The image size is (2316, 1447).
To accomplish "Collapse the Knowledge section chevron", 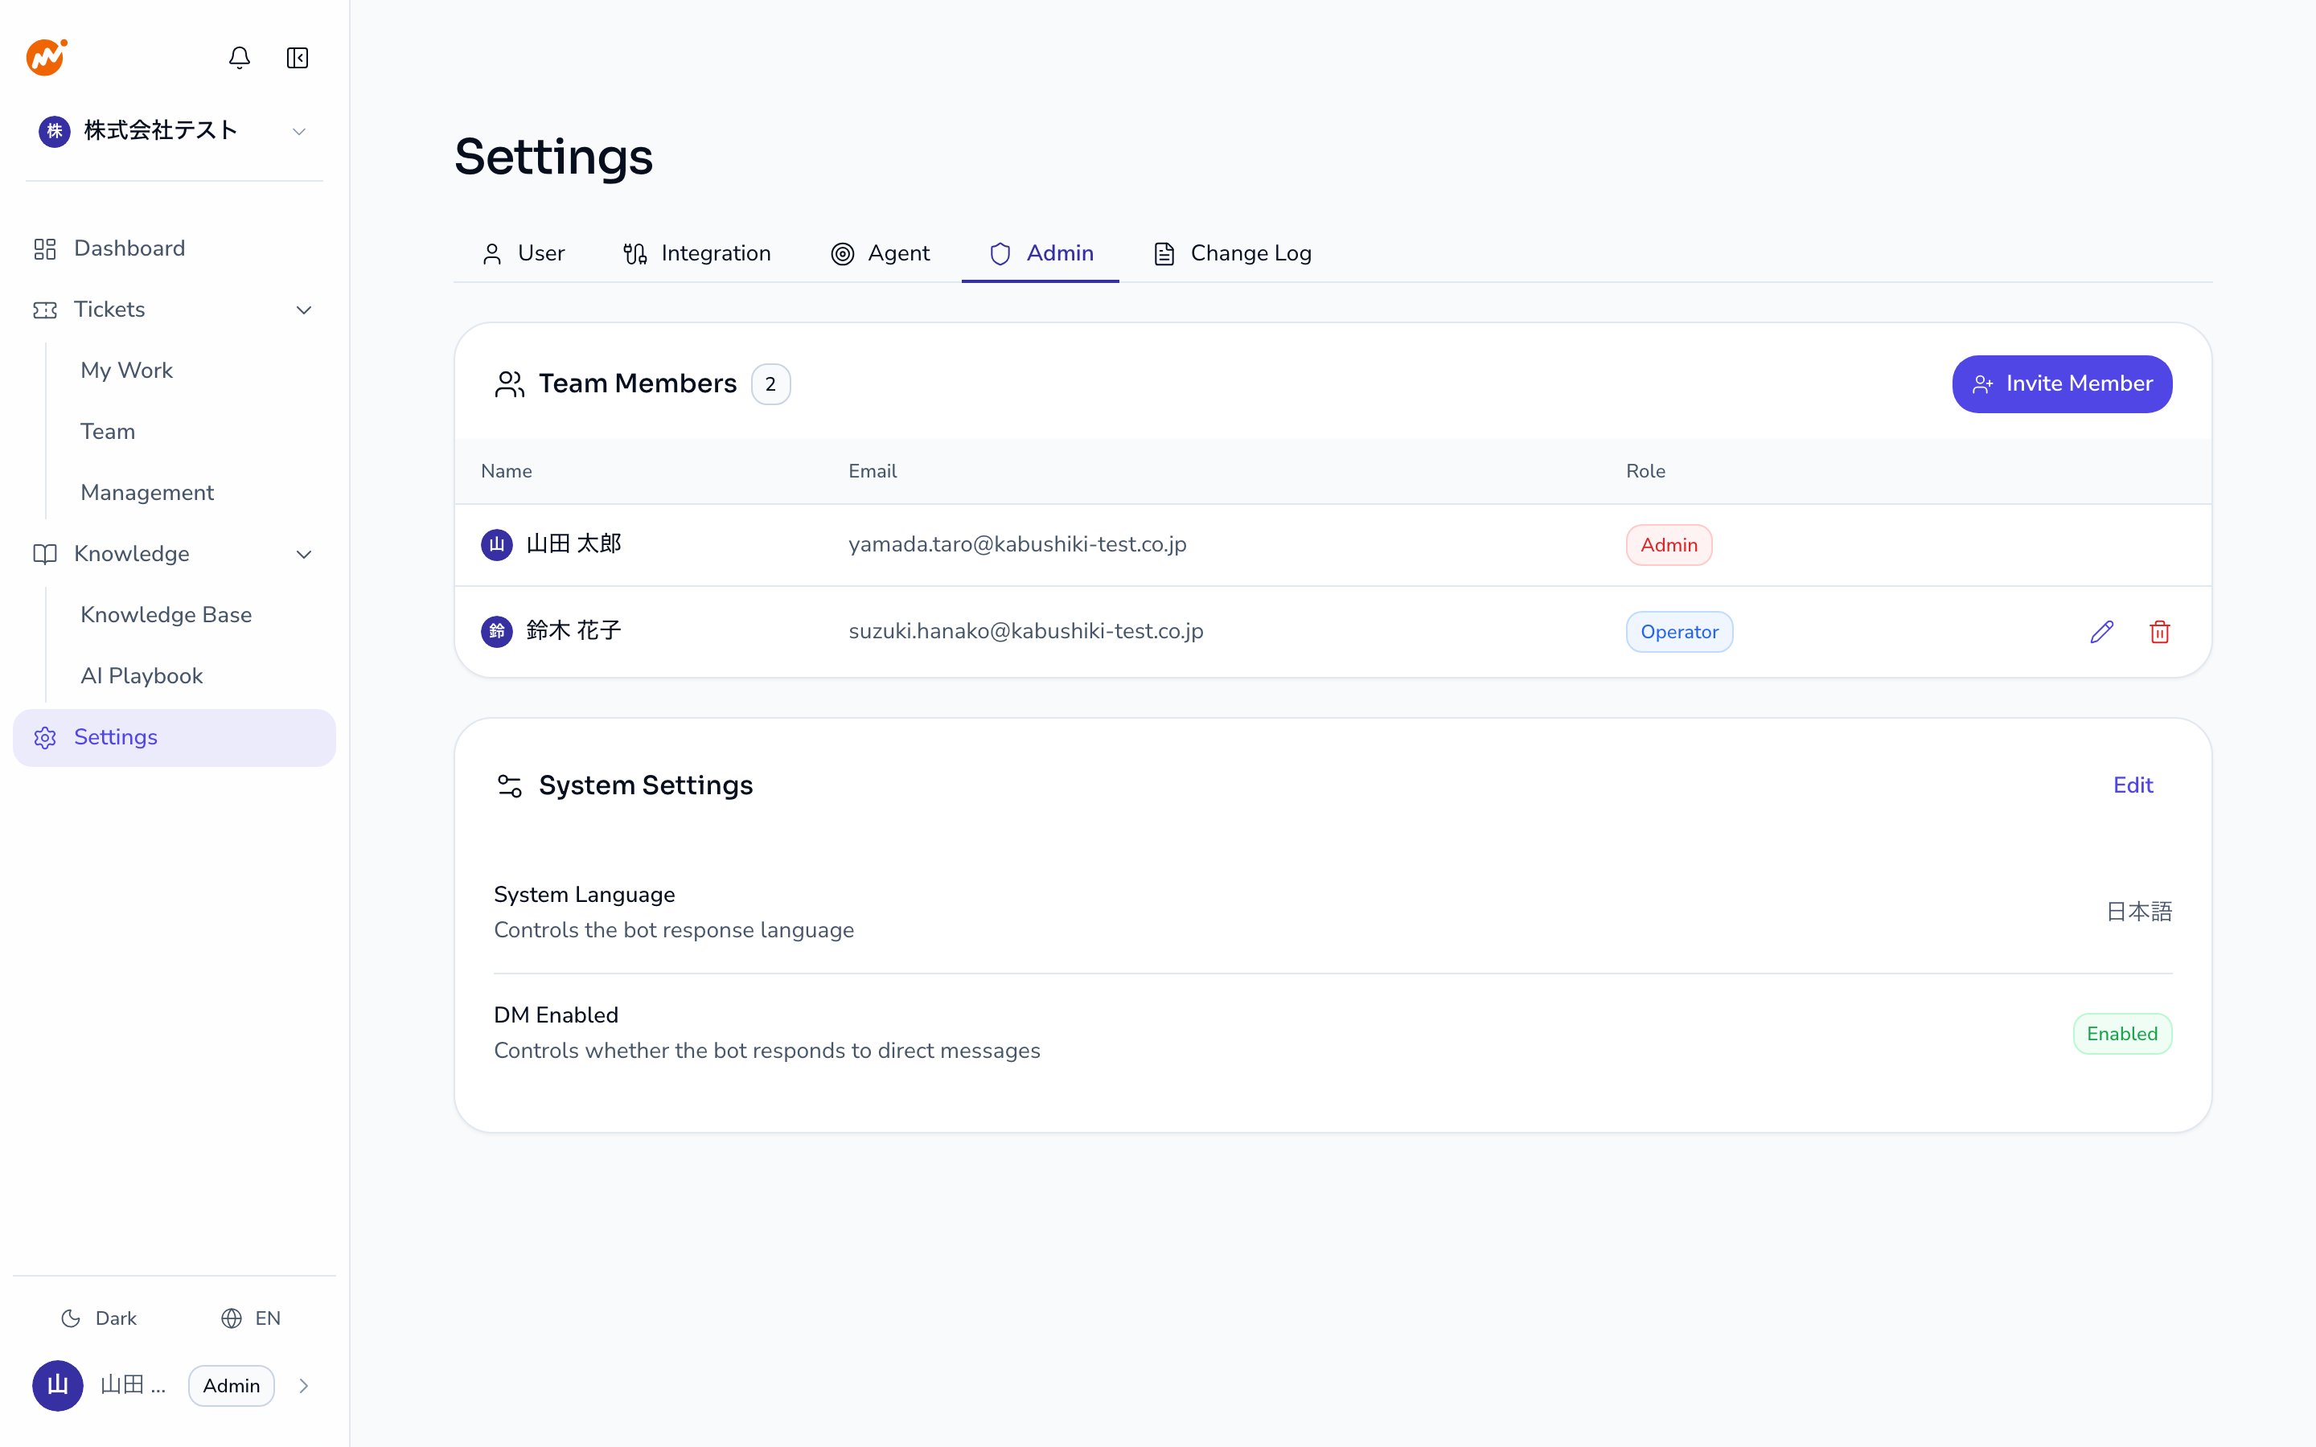I will point(304,554).
